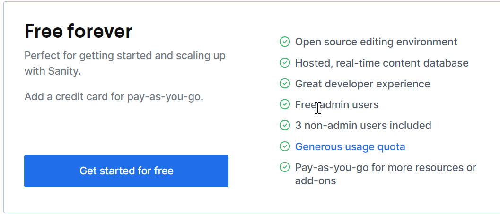The width and height of the screenshot is (500, 214).
Task: Click checkmark icon beside Pay-as-you-go for more resources
Action: pyautogui.click(x=284, y=167)
